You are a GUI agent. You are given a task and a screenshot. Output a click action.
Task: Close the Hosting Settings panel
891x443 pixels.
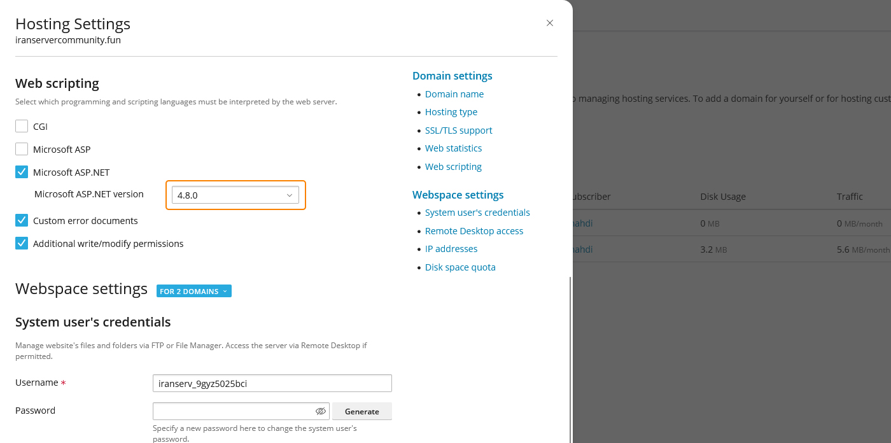point(550,24)
